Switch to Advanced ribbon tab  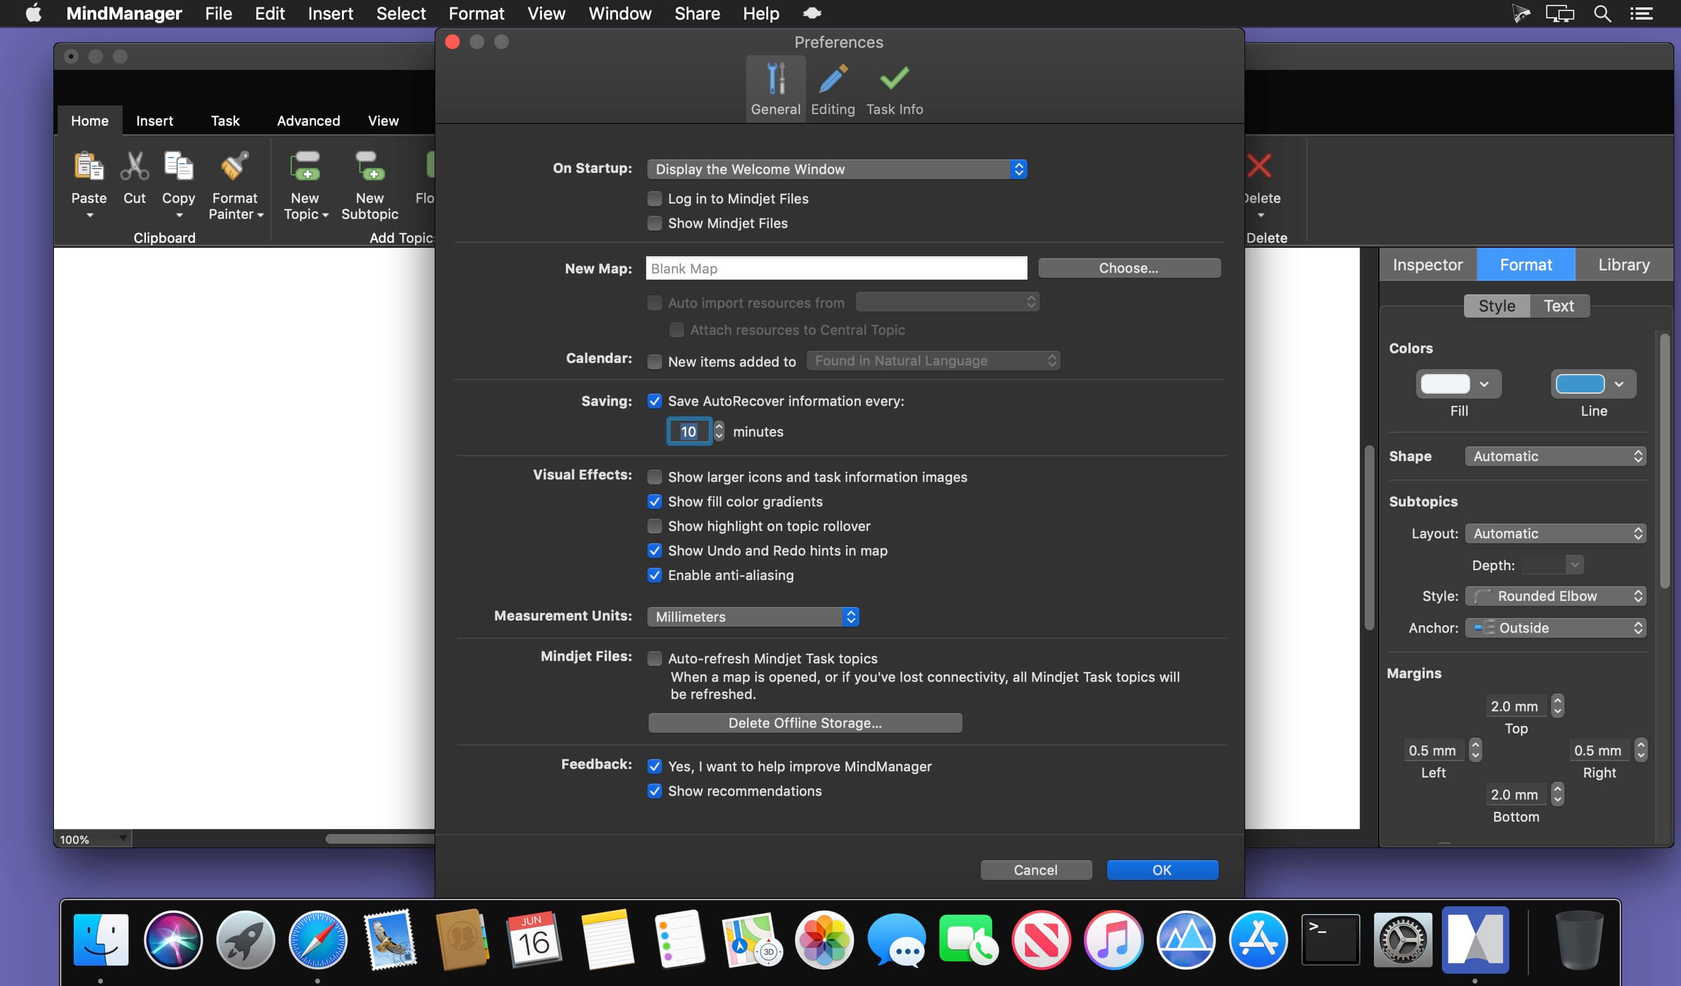tap(308, 121)
